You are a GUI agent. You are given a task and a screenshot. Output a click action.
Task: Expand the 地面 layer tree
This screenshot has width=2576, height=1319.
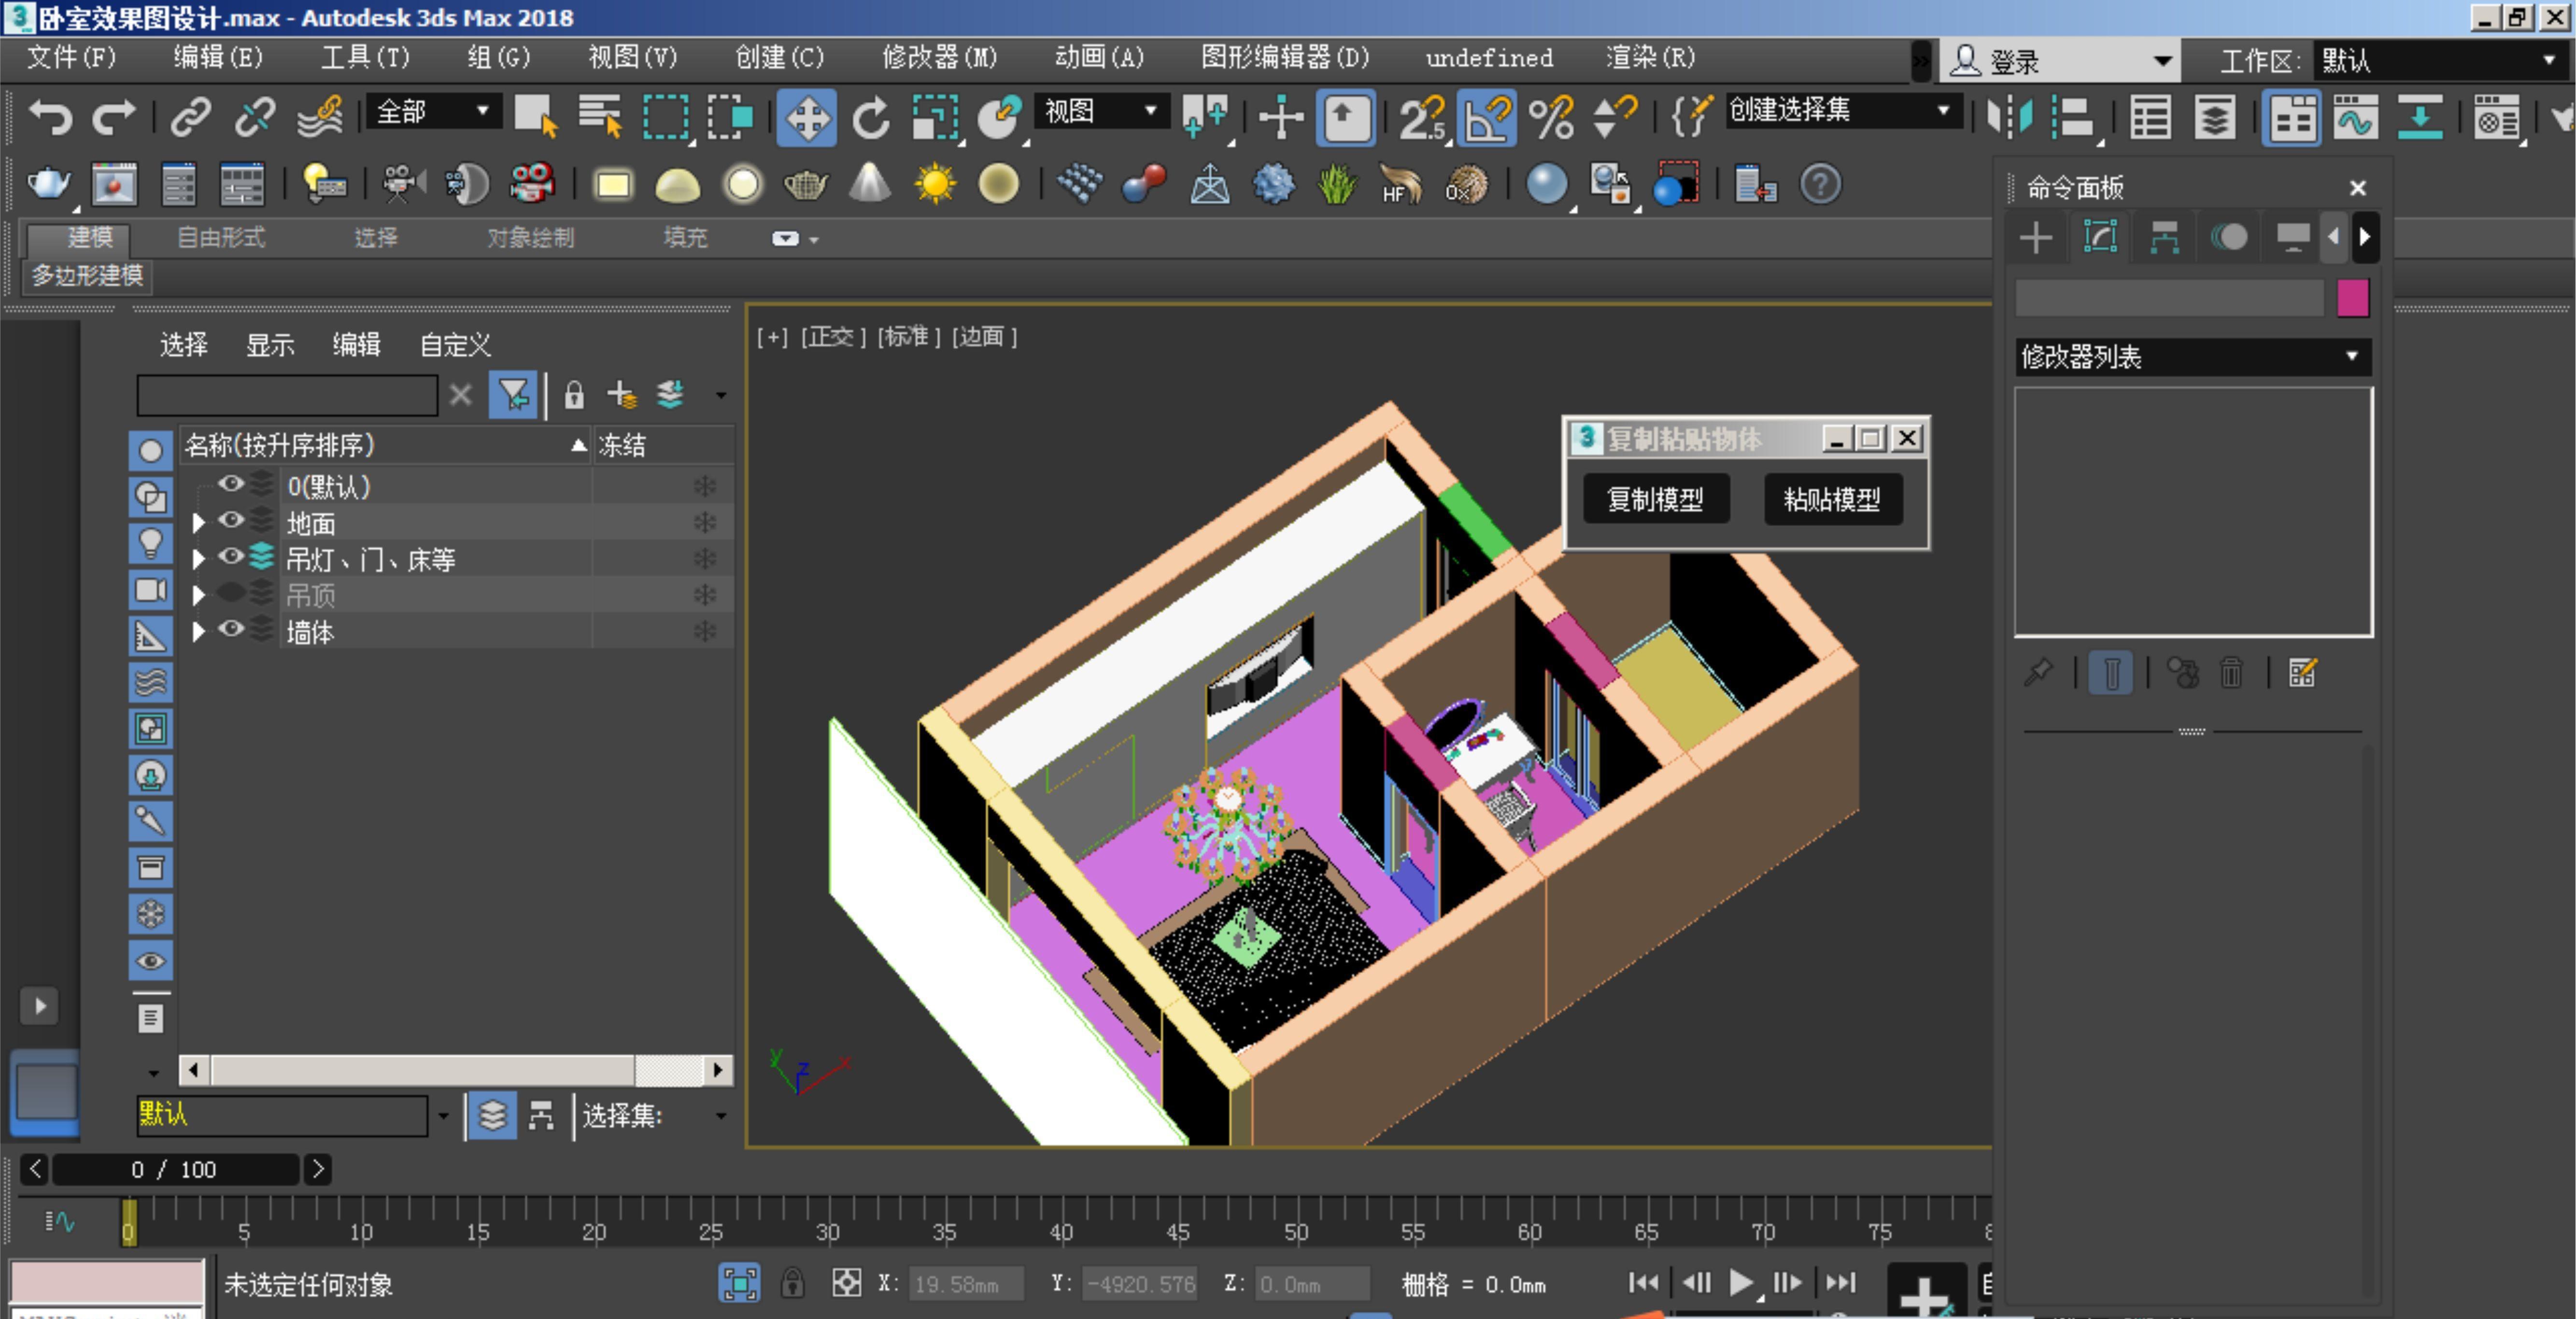click(x=198, y=522)
